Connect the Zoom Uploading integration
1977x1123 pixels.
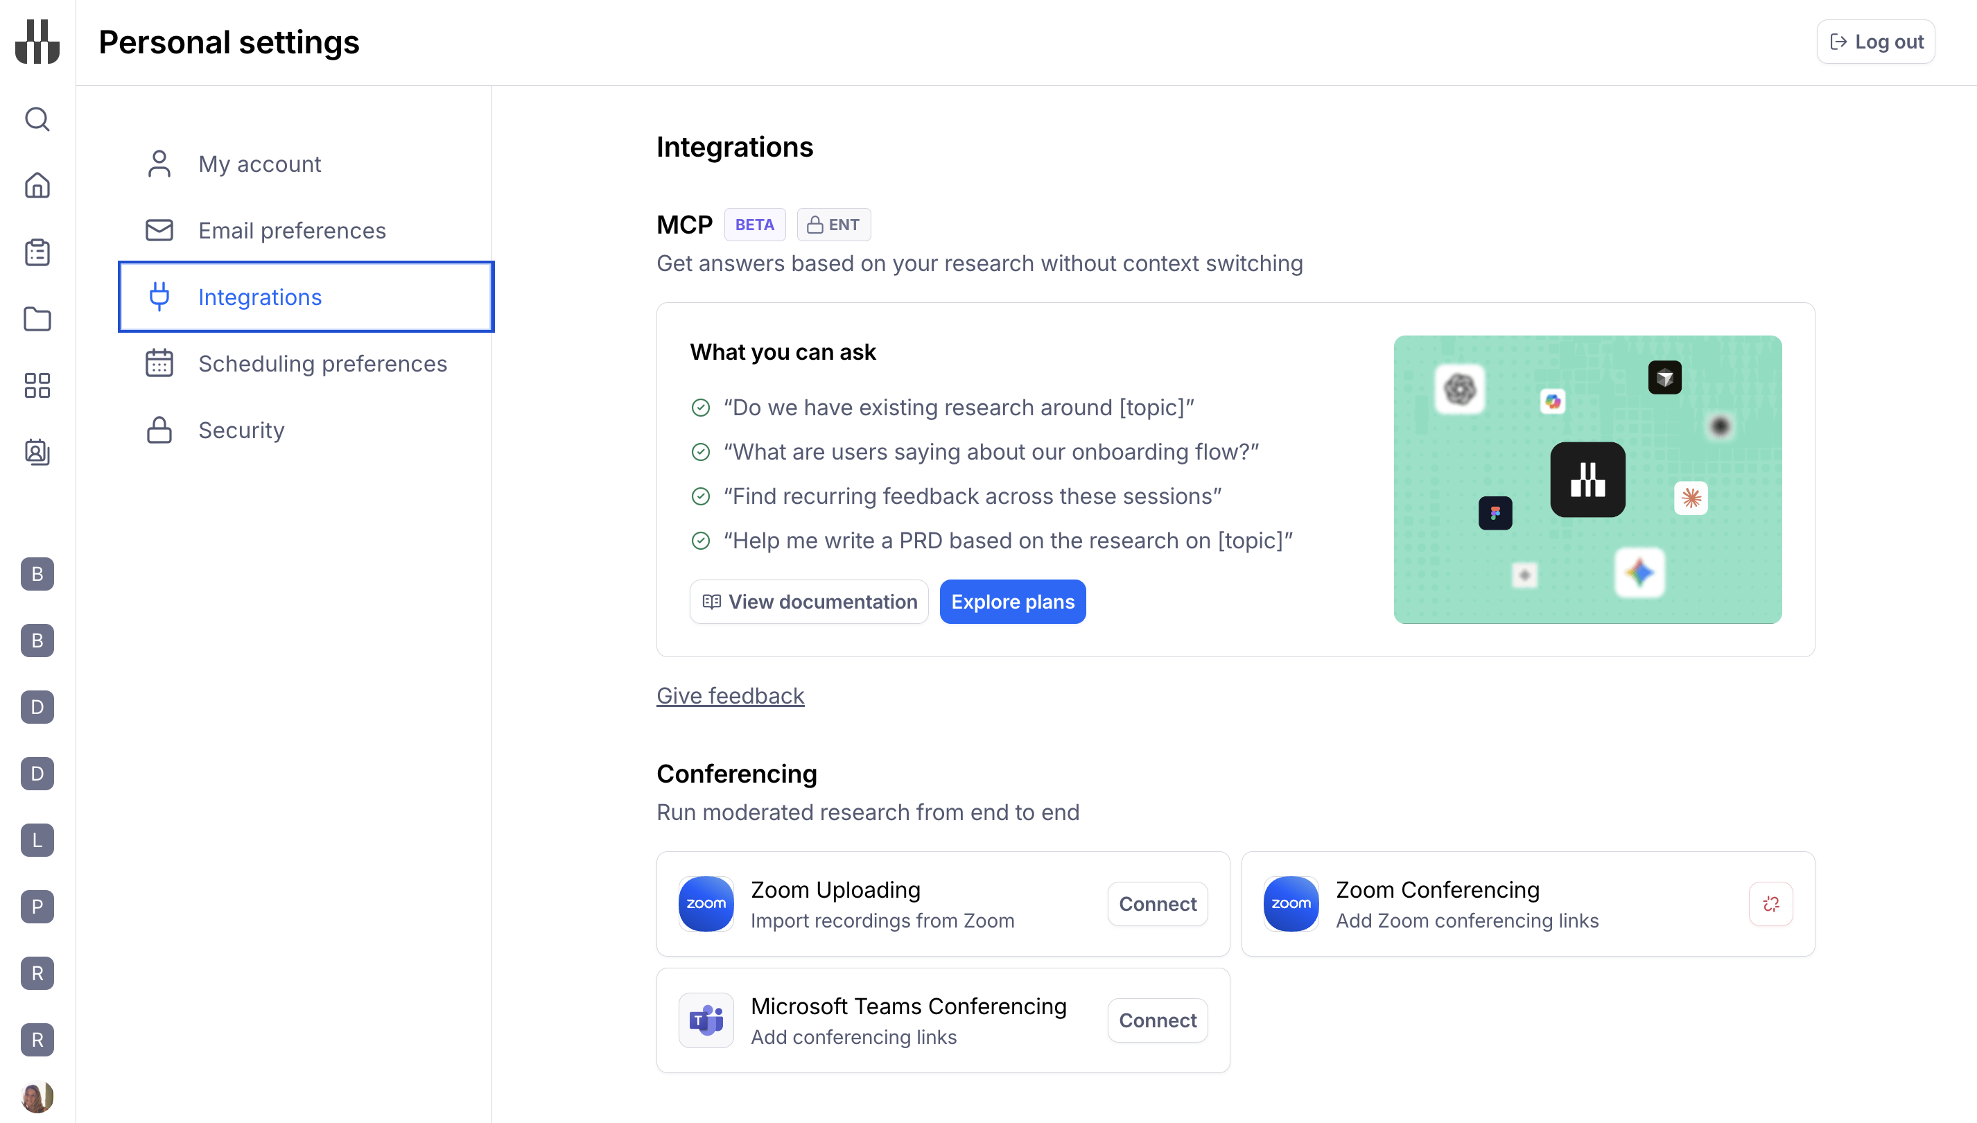[x=1158, y=903]
